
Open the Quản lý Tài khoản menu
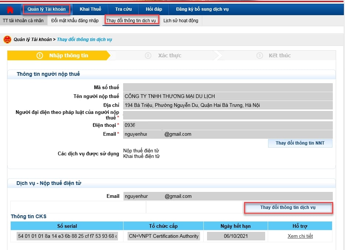[47, 9]
